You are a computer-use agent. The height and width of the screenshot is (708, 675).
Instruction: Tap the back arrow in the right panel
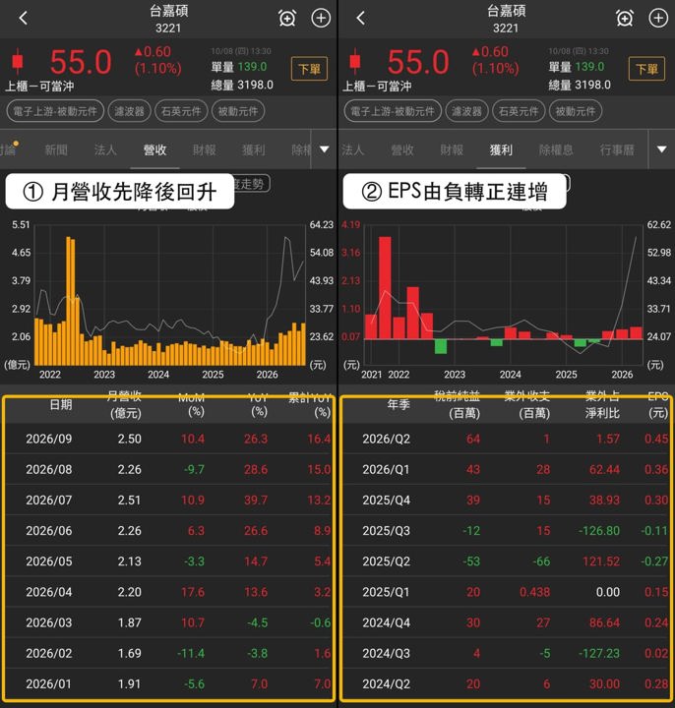360,18
